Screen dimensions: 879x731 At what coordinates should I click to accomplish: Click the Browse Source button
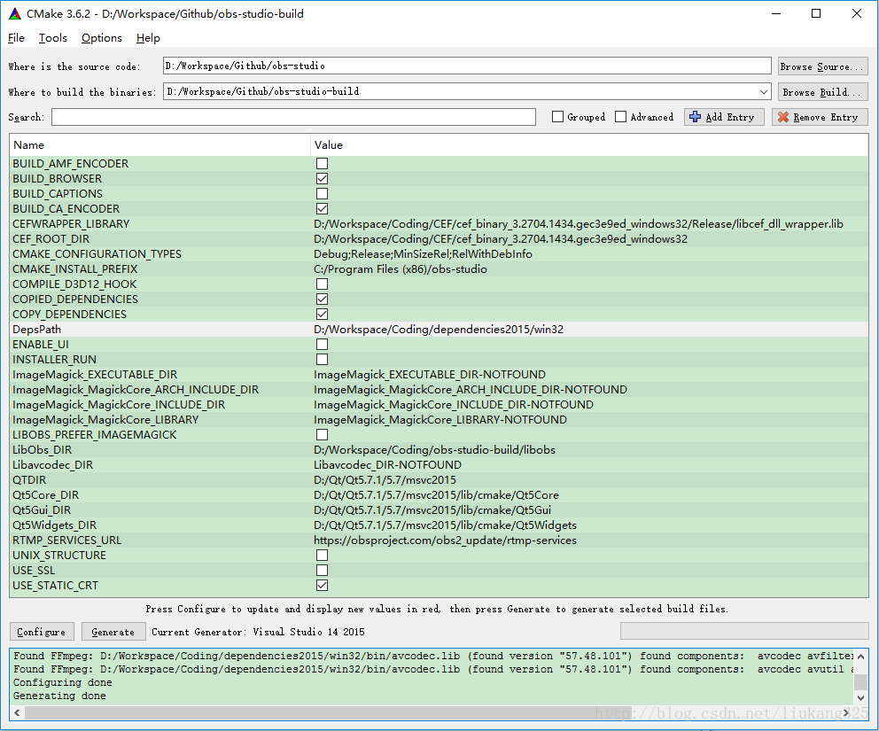click(822, 66)
